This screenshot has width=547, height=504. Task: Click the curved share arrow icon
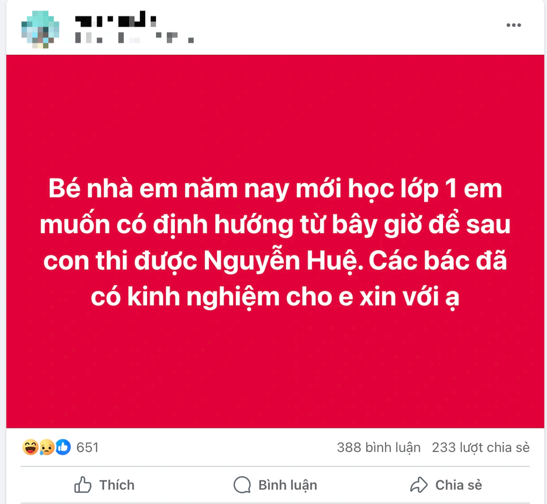pos(419,485)
